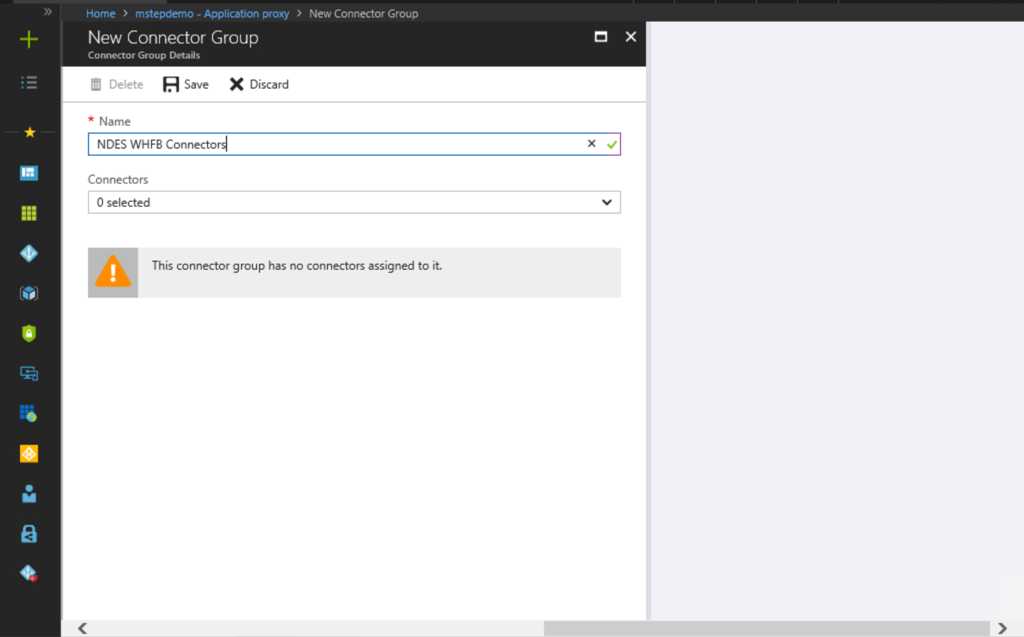Go to Home breadcrumb link
The height and width of the screenshot is (637, 1024).
click(x=100, y=14)
